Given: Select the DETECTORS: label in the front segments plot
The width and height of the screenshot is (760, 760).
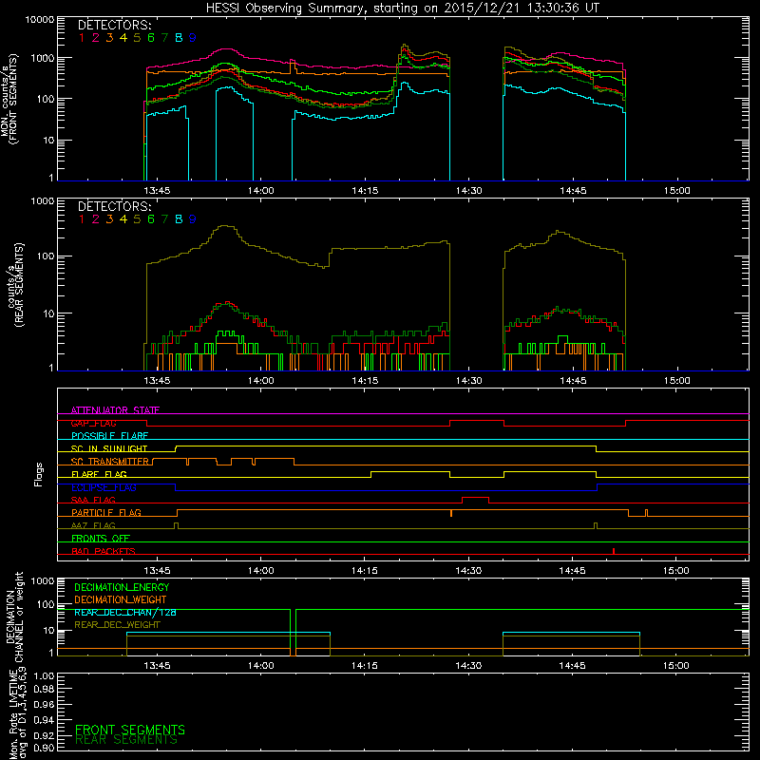Looking at the screenshot, I should click(x=115, y=25).
